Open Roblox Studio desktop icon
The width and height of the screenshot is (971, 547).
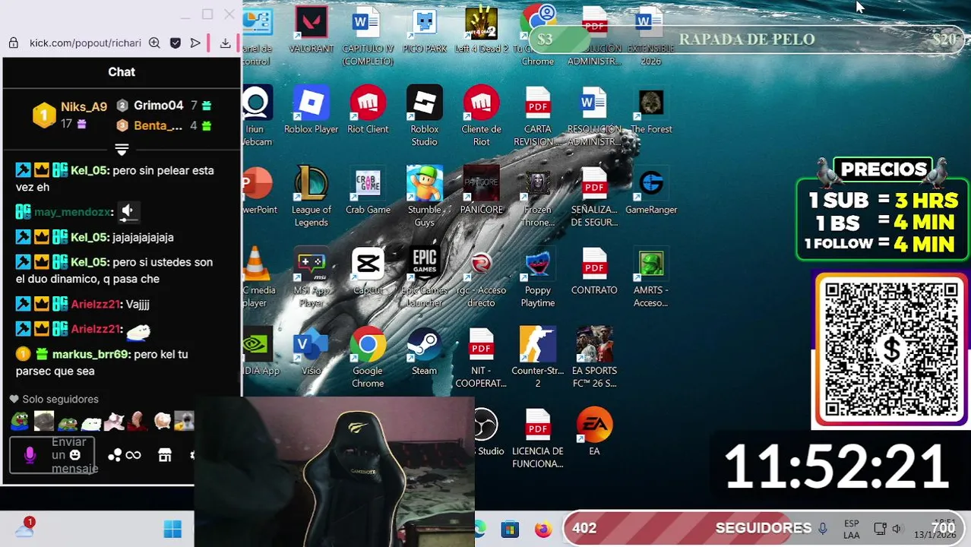pyautogui.click(x=424, y=117)
